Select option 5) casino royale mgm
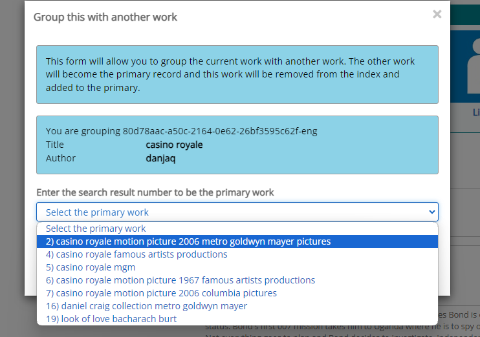The image size is (480, 337). [x=237, y=267]
